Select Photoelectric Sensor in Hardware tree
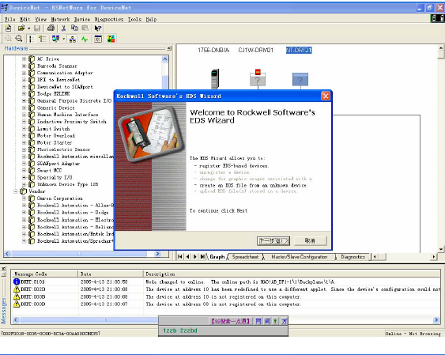The width and height of the screenshot is (445, 355). coord(63,149)
